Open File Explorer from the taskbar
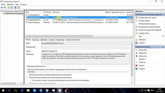Screen dimensions: 165x93 pos(28,90)
